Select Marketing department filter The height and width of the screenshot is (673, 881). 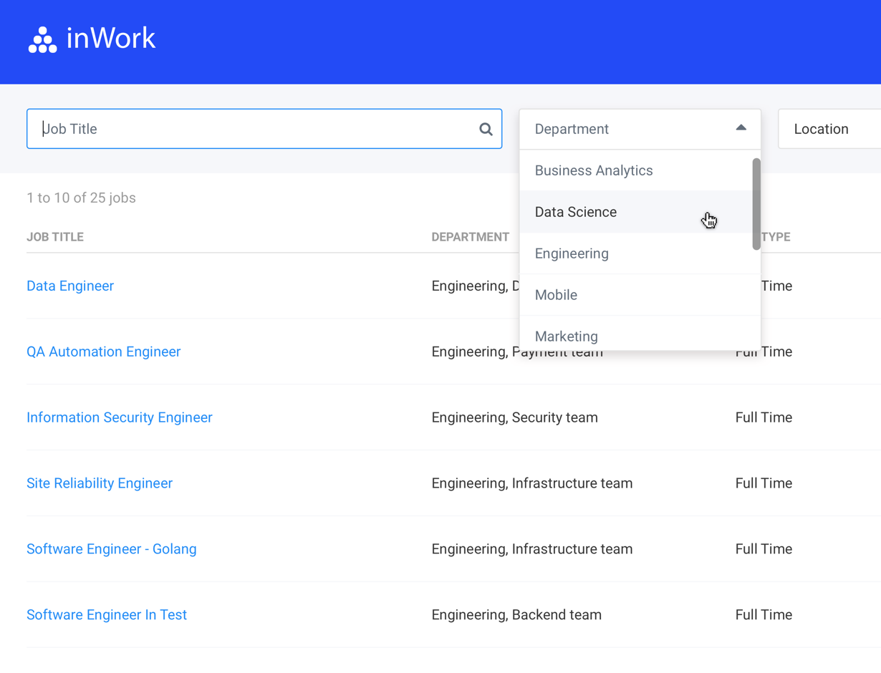click(x=566, y=336)
